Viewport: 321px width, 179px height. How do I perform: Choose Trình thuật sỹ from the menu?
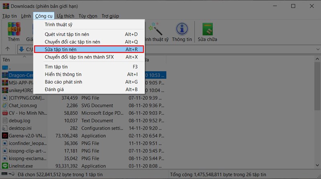(89, 24)
